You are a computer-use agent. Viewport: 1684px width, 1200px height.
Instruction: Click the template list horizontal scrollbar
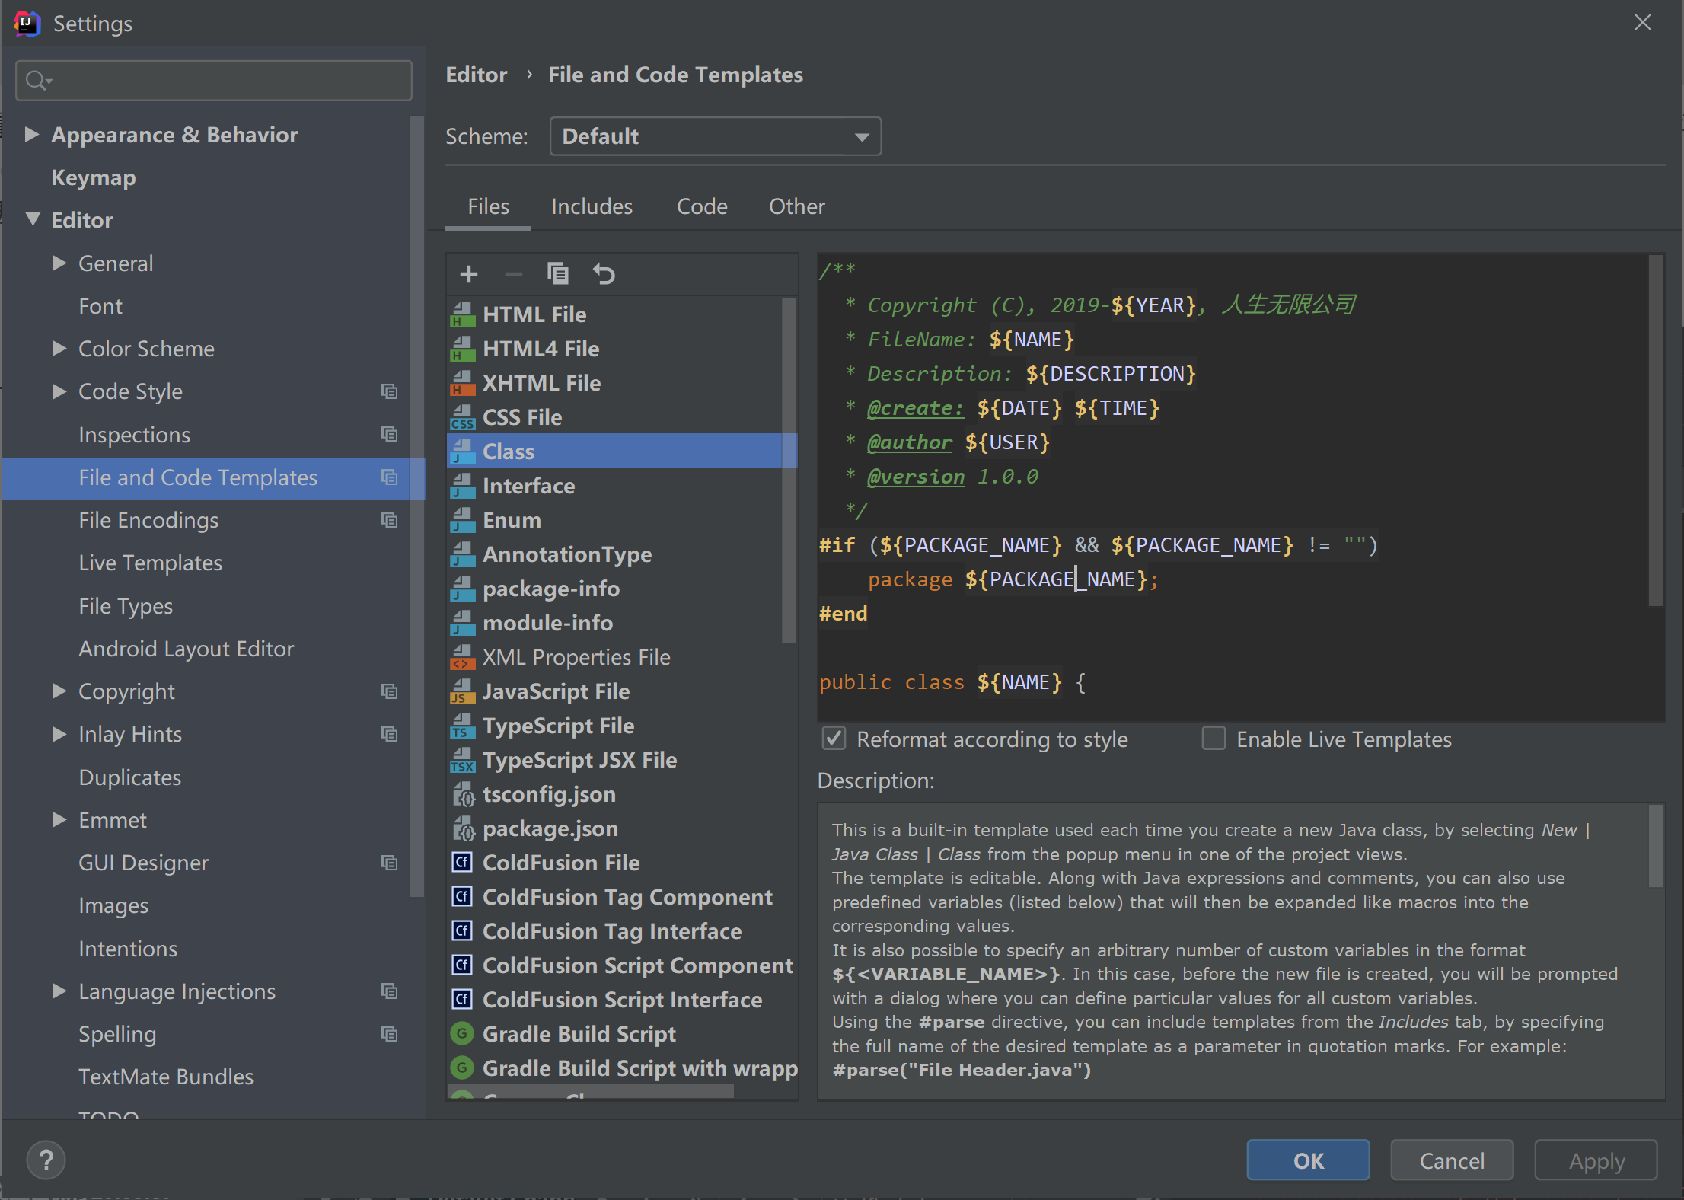(x=591, y=1092)
